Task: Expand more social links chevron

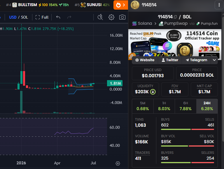Action: click(x=214, y=60)
